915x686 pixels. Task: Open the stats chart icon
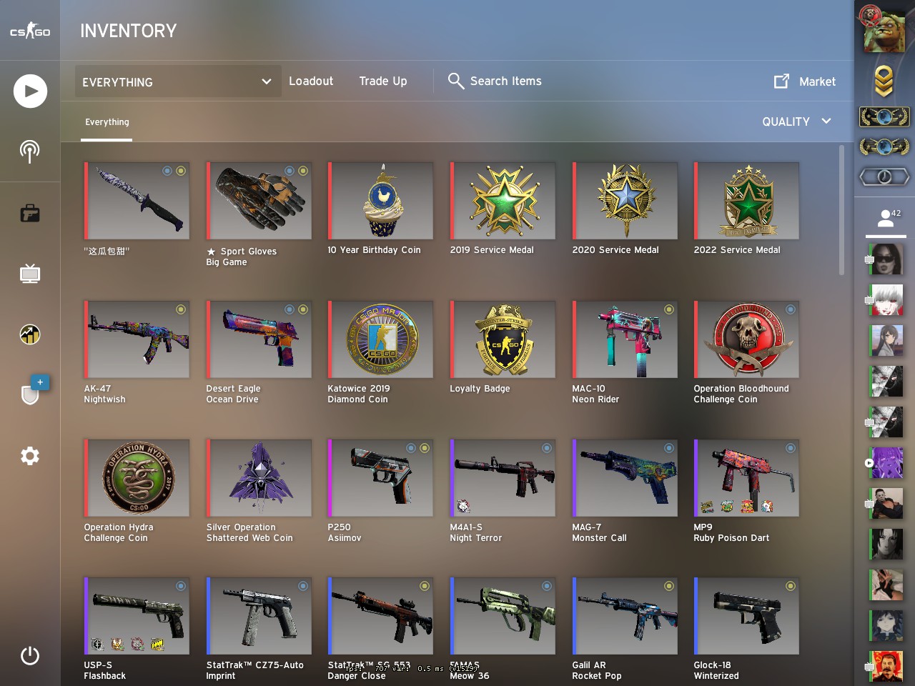click(30, 334)
